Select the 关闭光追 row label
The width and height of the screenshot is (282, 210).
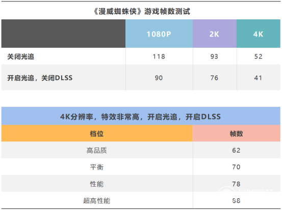21,56
